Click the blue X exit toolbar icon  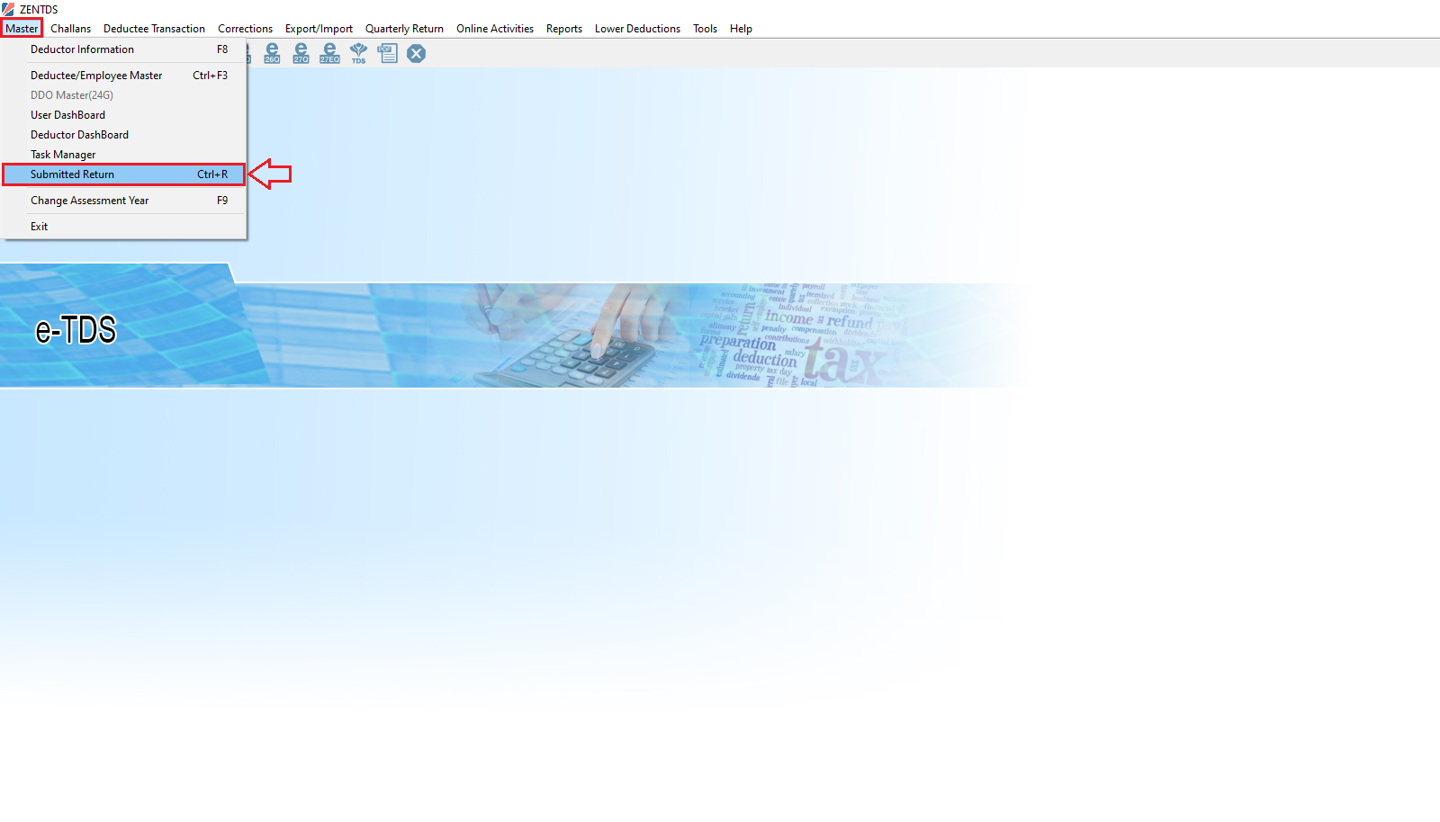click(x=416, y=54)
